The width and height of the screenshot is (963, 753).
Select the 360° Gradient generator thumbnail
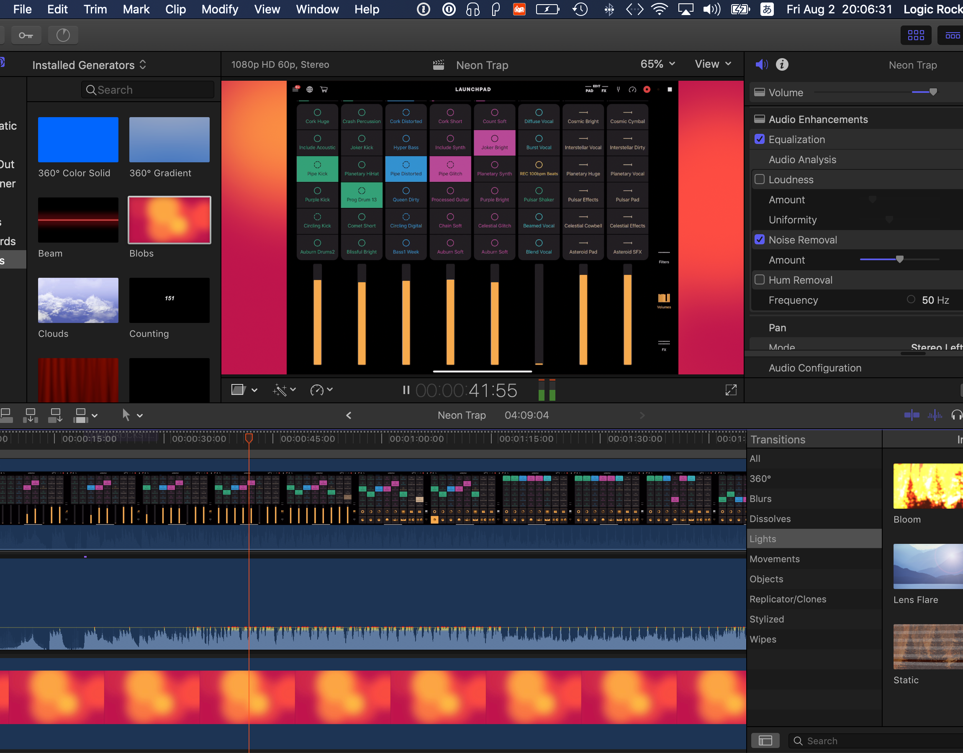pyautogui.click(x=169, y=140)
